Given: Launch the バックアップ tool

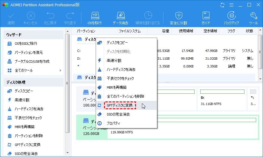Looking at the screenshot, I should 231,18.
